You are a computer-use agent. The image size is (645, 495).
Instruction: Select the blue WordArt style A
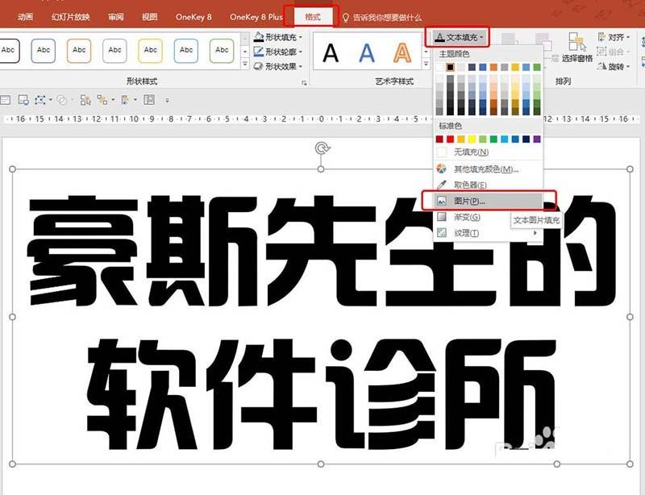(x=368, y=52)
